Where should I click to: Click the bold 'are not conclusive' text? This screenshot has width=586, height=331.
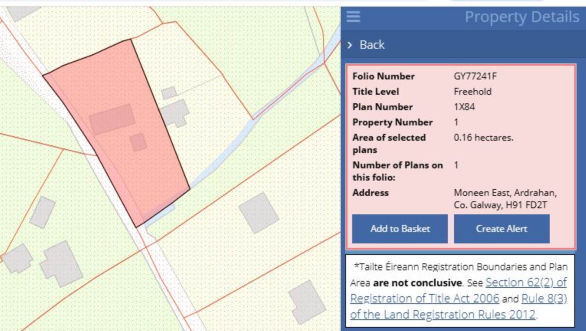tap(417, 283)
